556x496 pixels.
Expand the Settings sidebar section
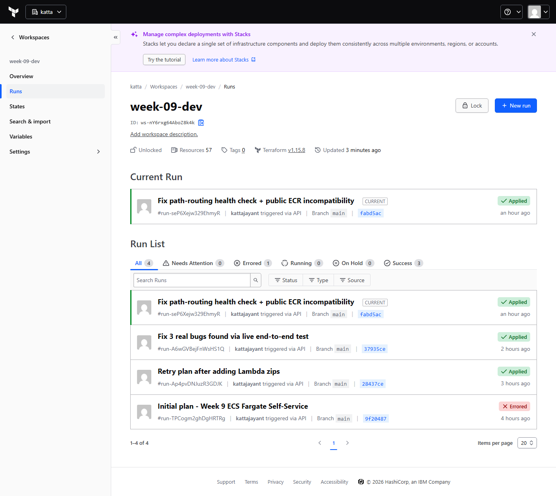coord(55,152)
